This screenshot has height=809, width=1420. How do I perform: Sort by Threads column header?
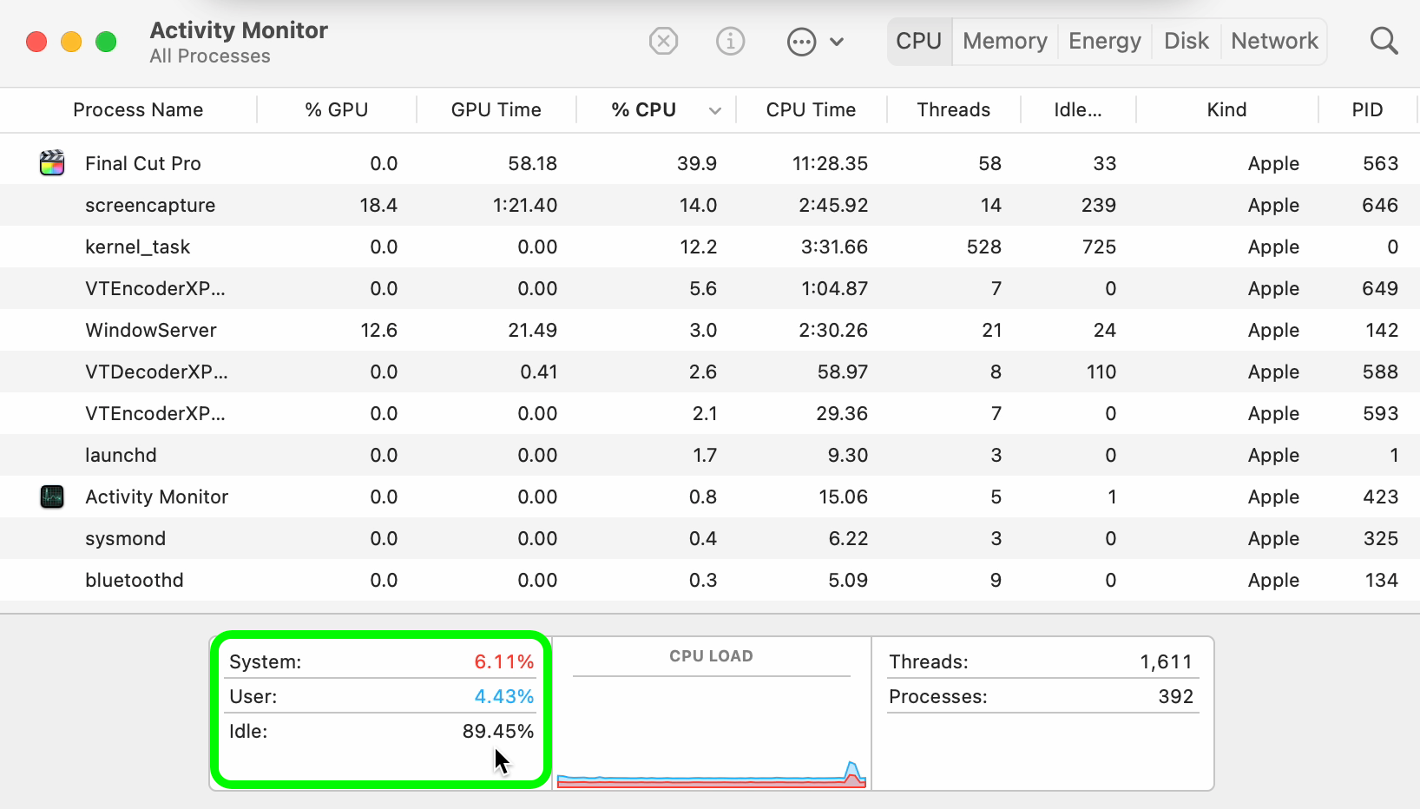953,110
